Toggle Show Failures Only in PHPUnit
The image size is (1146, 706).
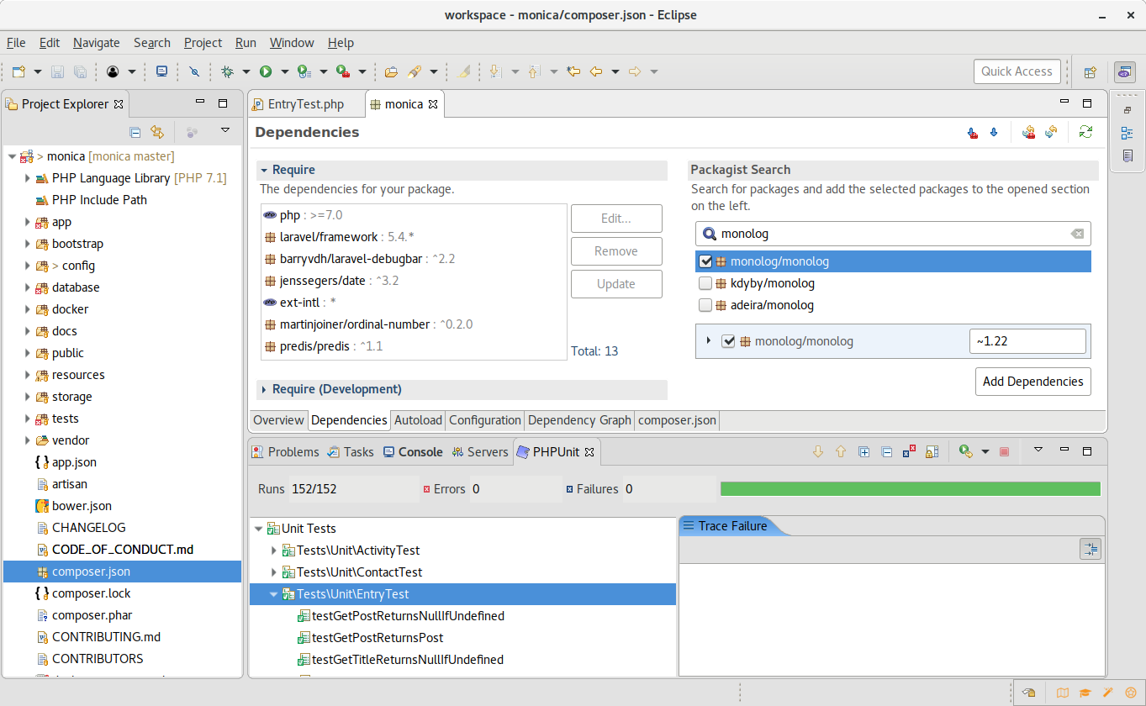[909, 452]
